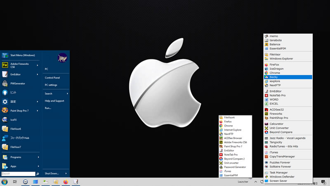Image resolution: width=330 pixels, height=186 pixels.
Task: Open Jazz Radio - Vocal Legends entry
Action: (288, 138)
